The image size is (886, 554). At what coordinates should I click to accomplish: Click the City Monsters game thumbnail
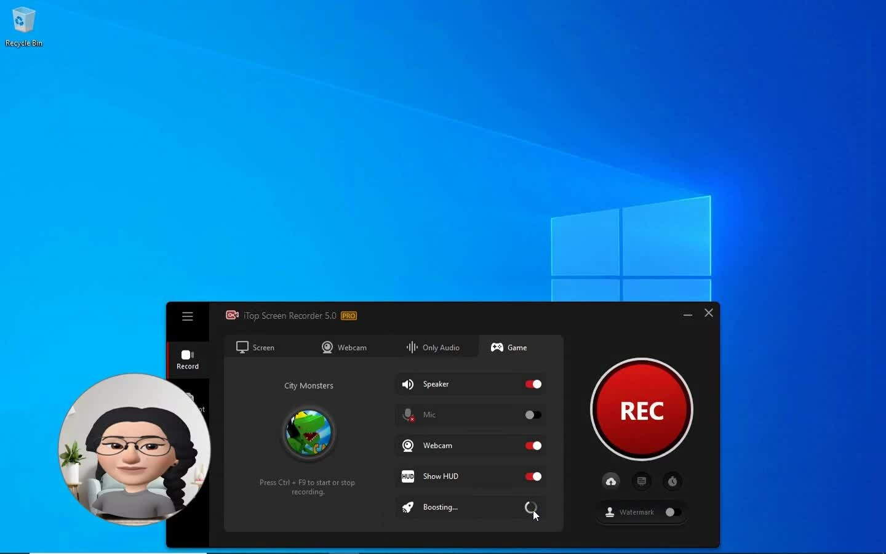pyautogui.click(x=308, y=433)
